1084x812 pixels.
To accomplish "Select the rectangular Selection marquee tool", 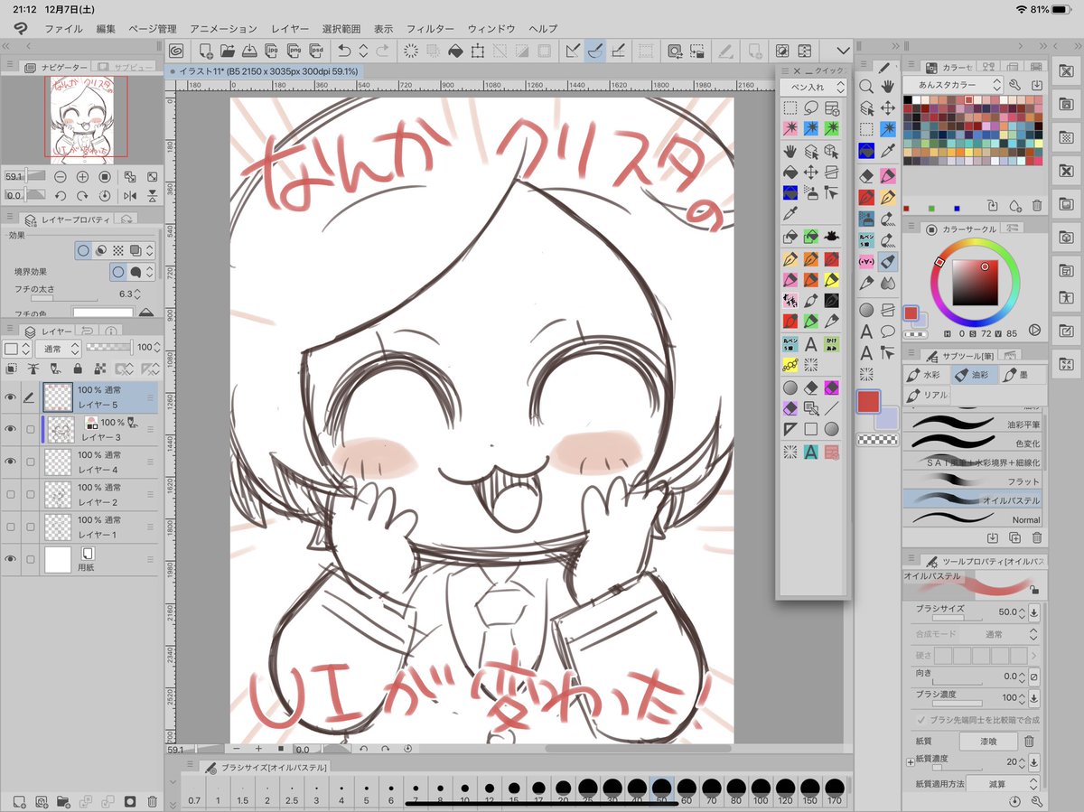I will pyautogui.click(x=866, y=129).
